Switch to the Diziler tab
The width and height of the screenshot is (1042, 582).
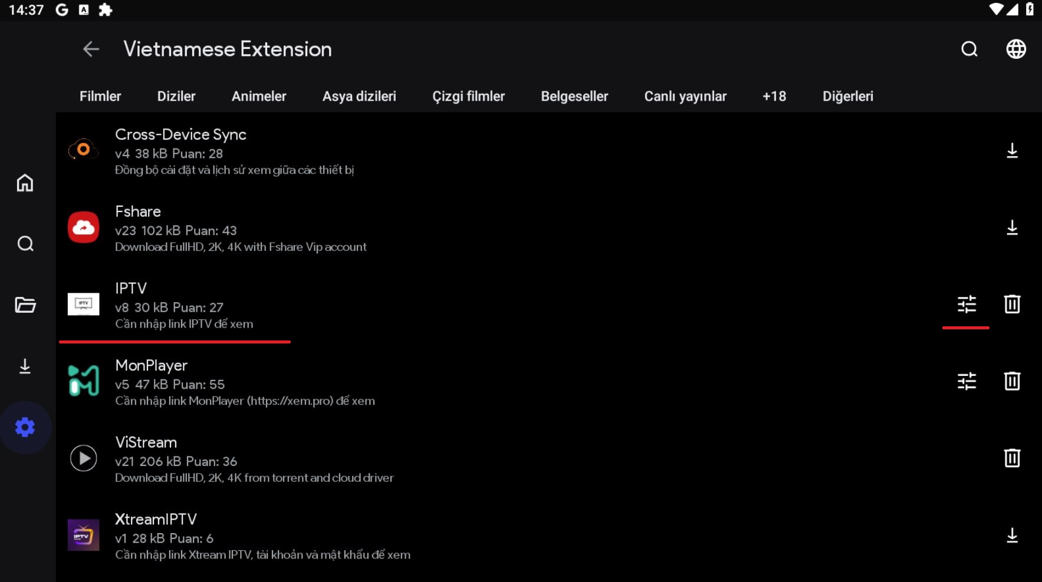(176, 96)
